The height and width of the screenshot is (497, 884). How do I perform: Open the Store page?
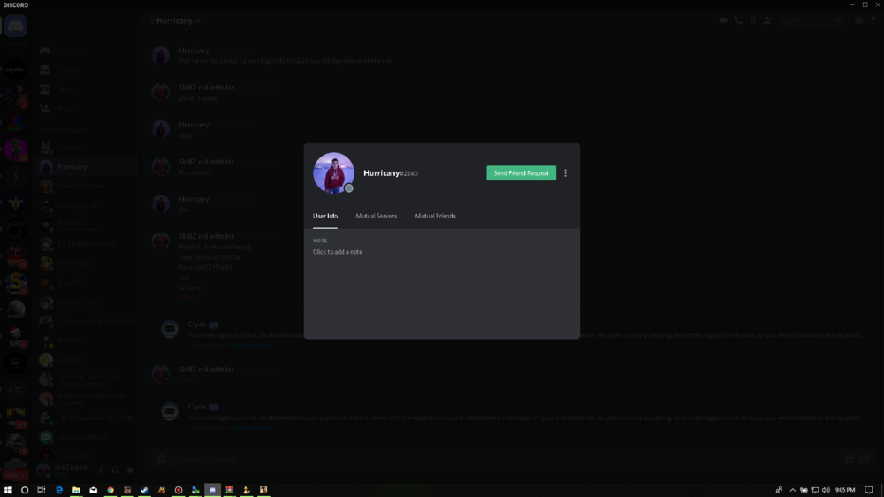(87, 89)
